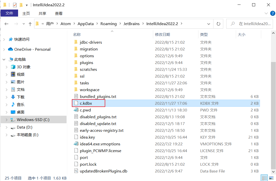Expand the ribbon chevron
This screenshot has width=276, height=181.
coord(266,13)
